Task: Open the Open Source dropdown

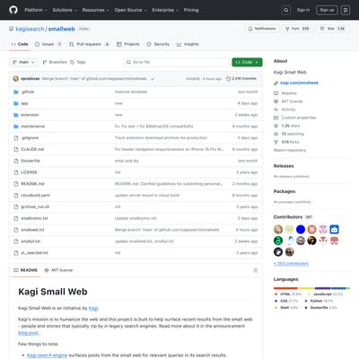Action: tap(131, 10)
